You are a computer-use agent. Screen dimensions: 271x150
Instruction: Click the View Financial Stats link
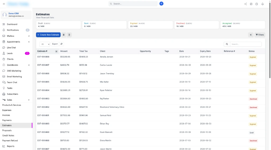[45, 18]
